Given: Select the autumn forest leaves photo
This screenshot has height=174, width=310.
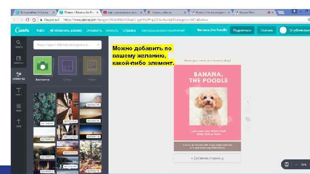Looking at the screenshot, I should pos(90,157).
